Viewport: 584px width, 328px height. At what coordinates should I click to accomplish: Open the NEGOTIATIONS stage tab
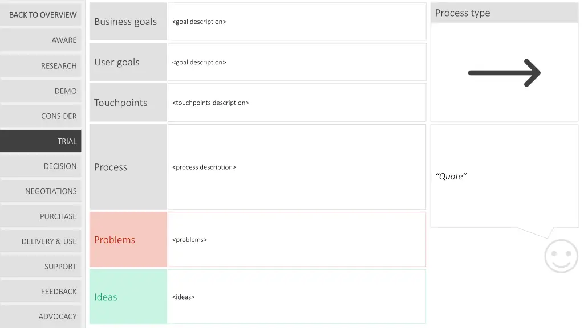click(x=41, y=191)
